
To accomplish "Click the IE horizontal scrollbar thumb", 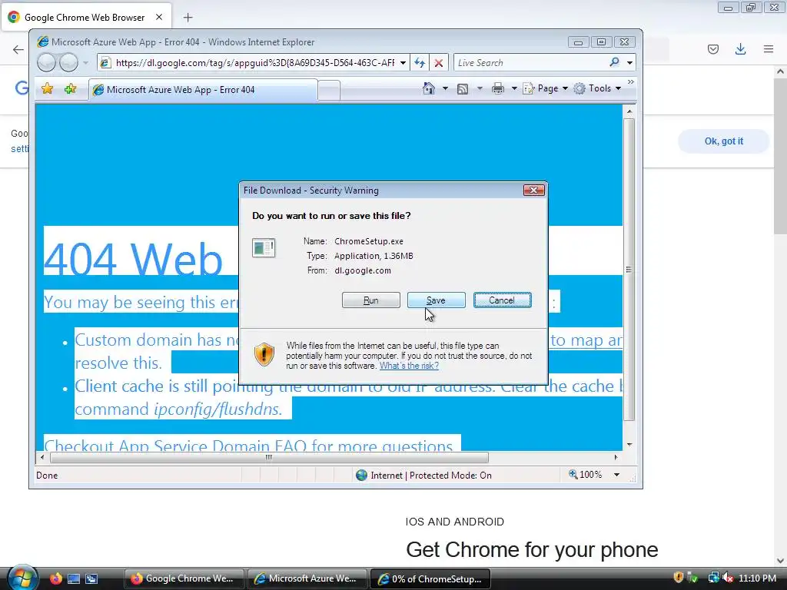I will (269, 457).
